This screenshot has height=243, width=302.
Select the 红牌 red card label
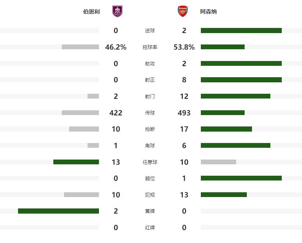point(150,228)
